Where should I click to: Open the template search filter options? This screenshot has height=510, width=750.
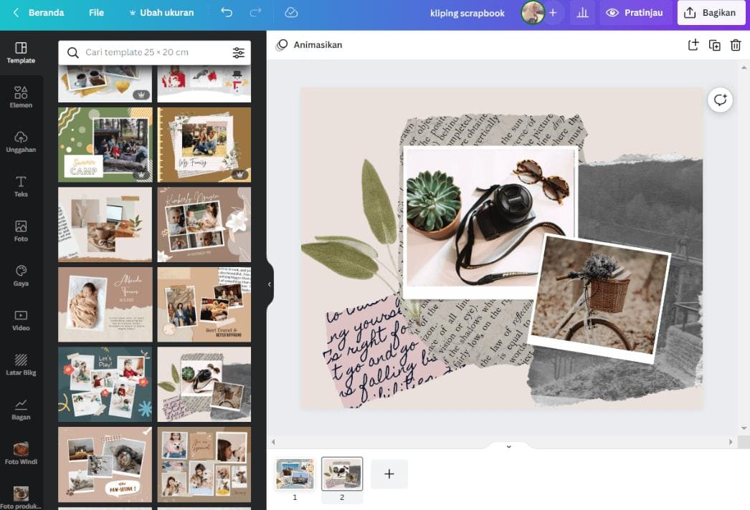click(238, 52)
